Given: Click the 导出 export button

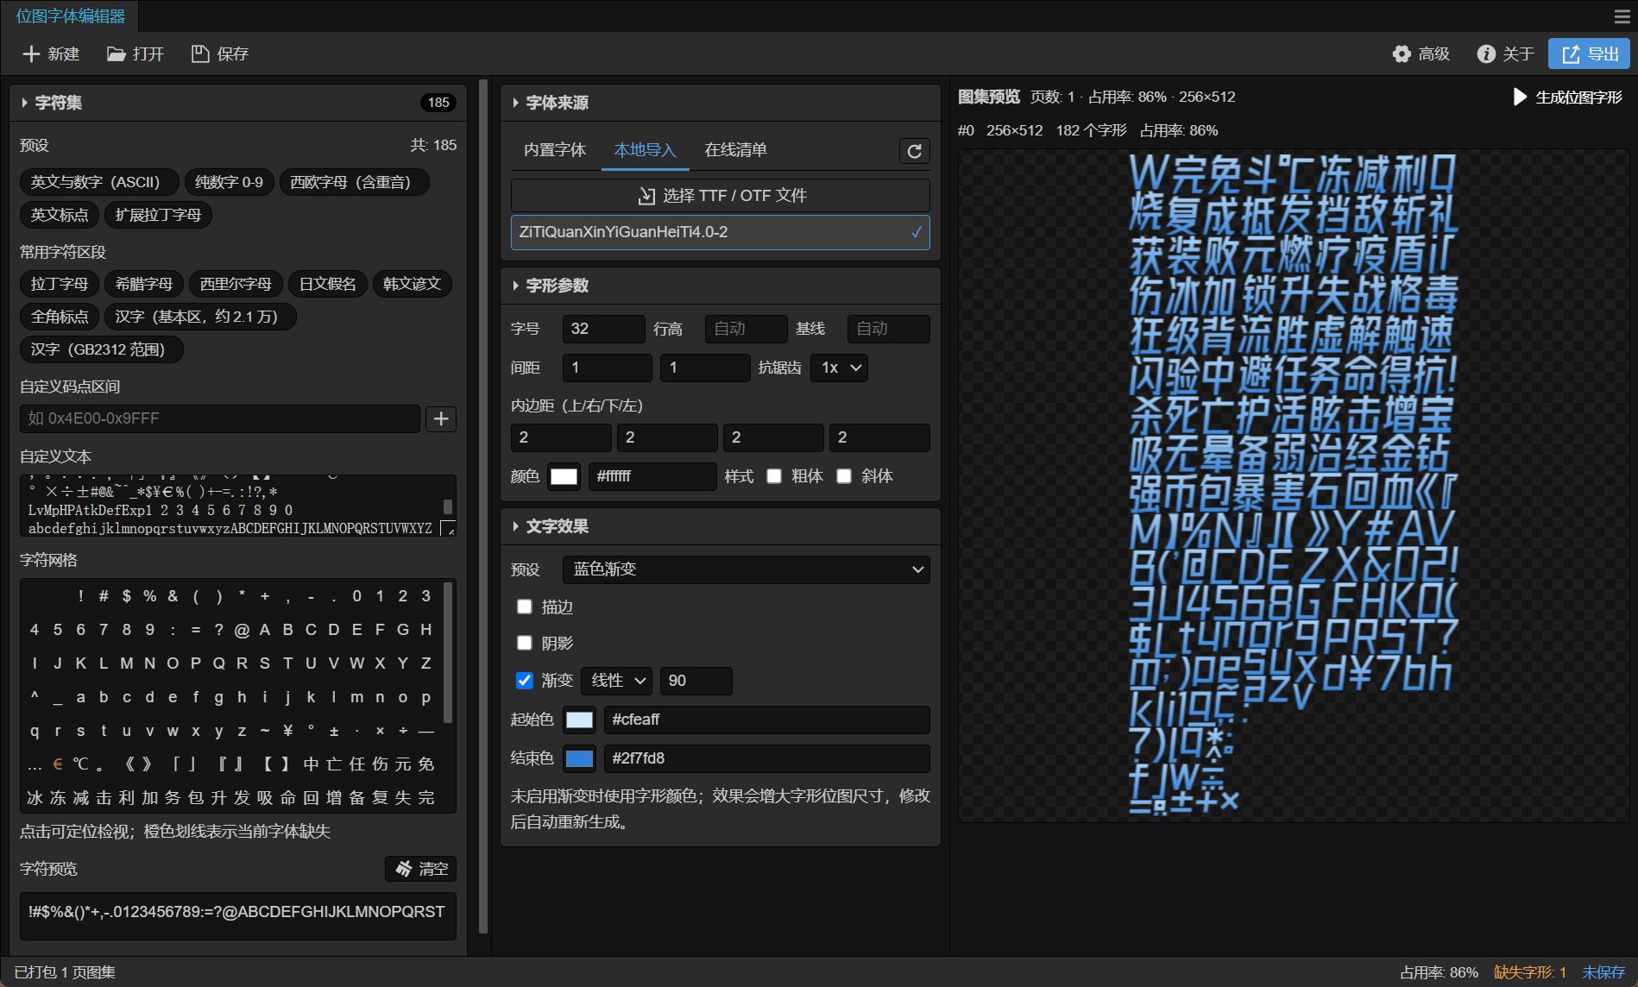Looking at the screenshot, I should 1589,53.
